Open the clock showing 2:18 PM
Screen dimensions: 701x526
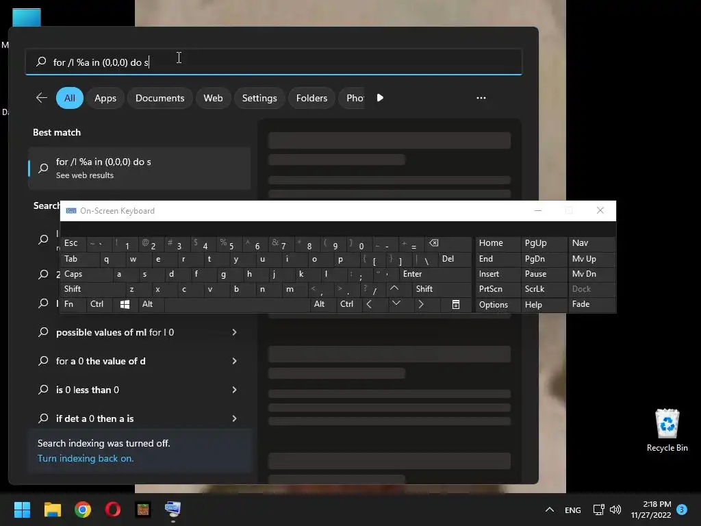(651, 510)
